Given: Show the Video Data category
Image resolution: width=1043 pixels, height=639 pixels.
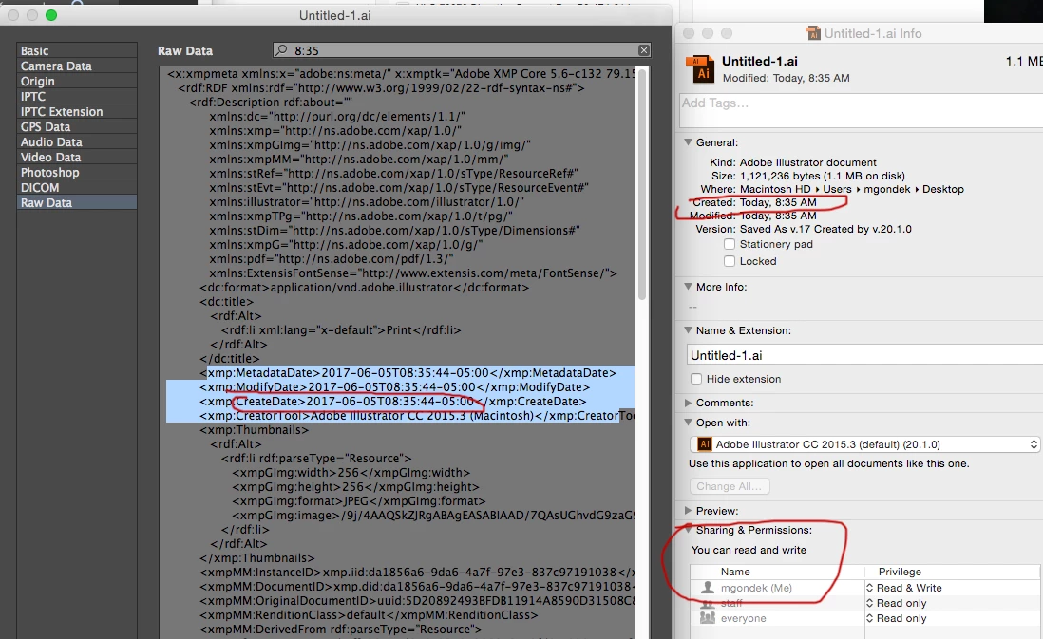Looking at the screenshot, I should point(77,157).
